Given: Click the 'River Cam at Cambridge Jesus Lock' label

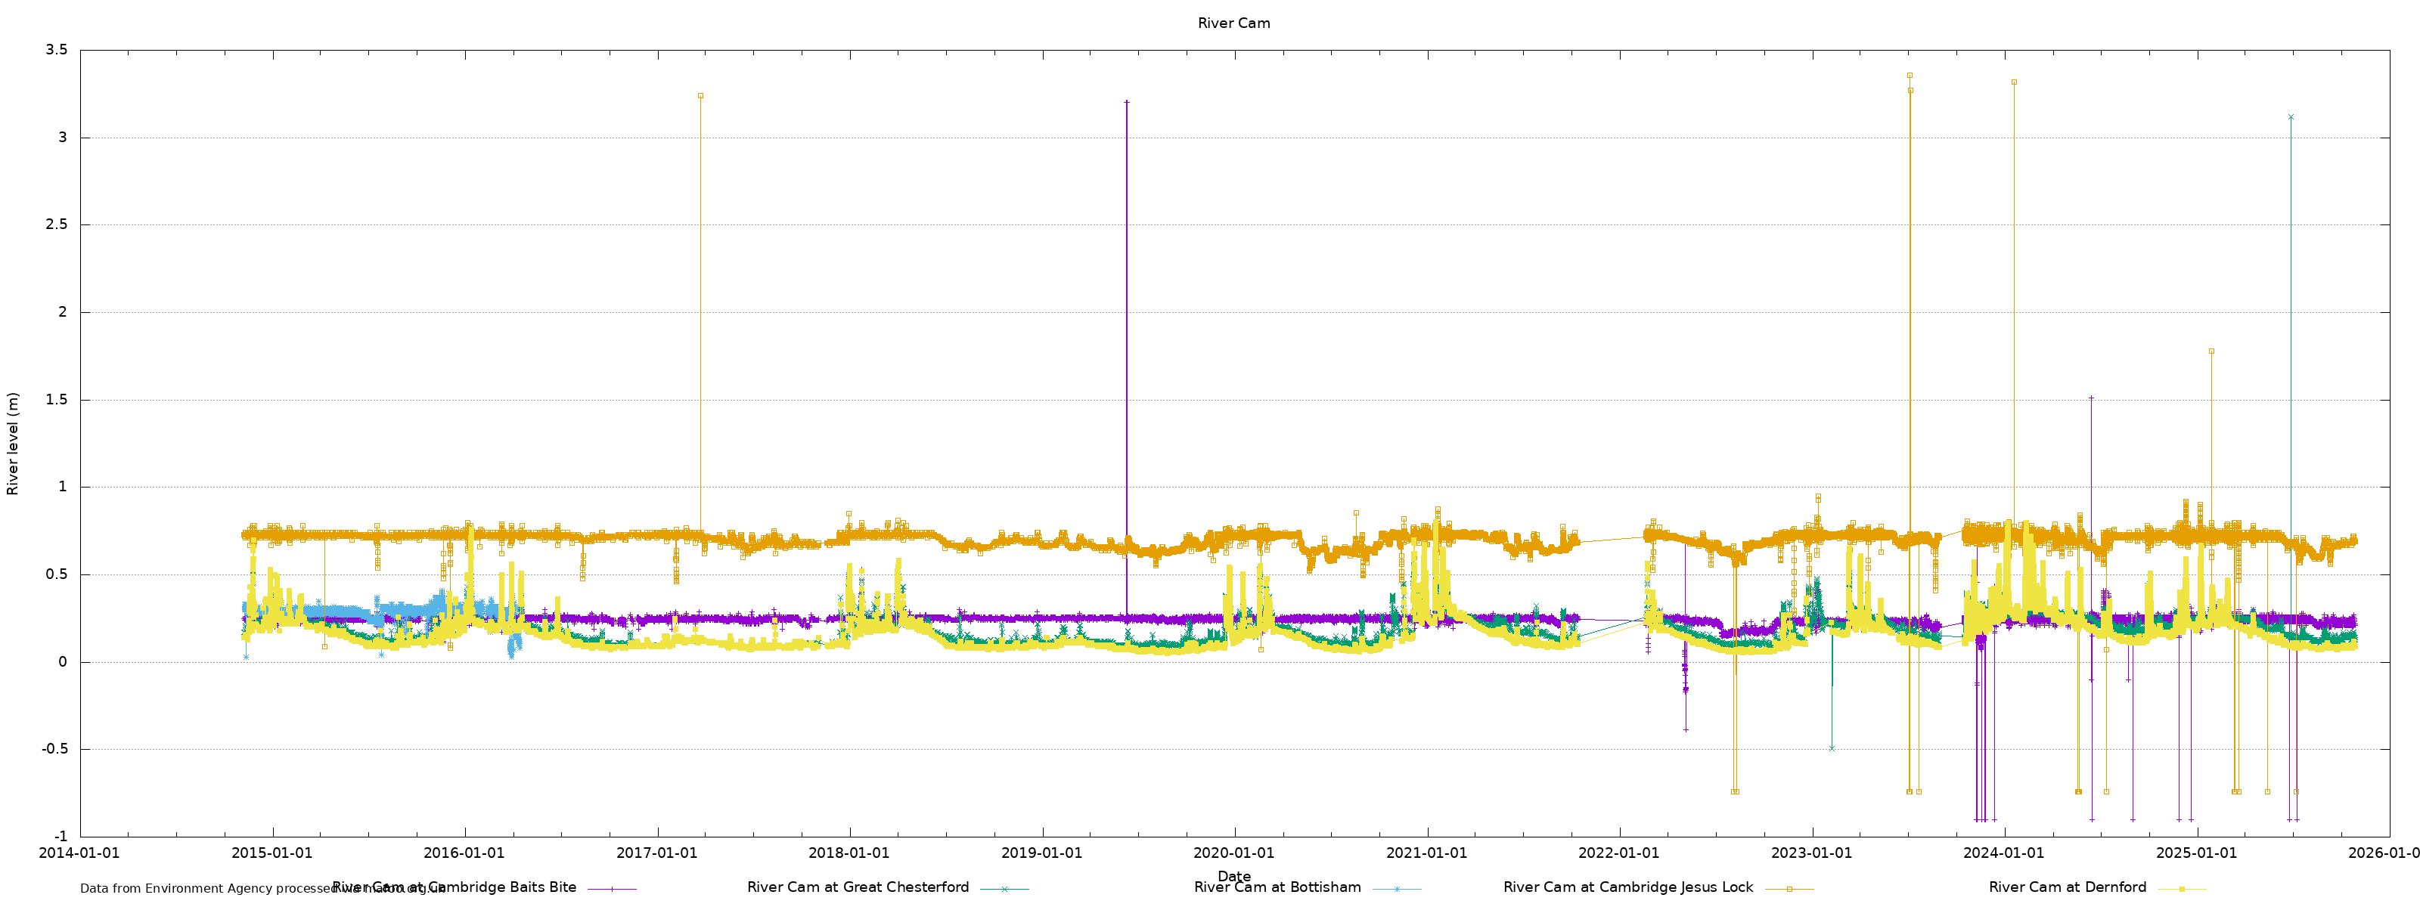Looking at the screenshot, I should pyautogui.click(x=1627, y=887).
